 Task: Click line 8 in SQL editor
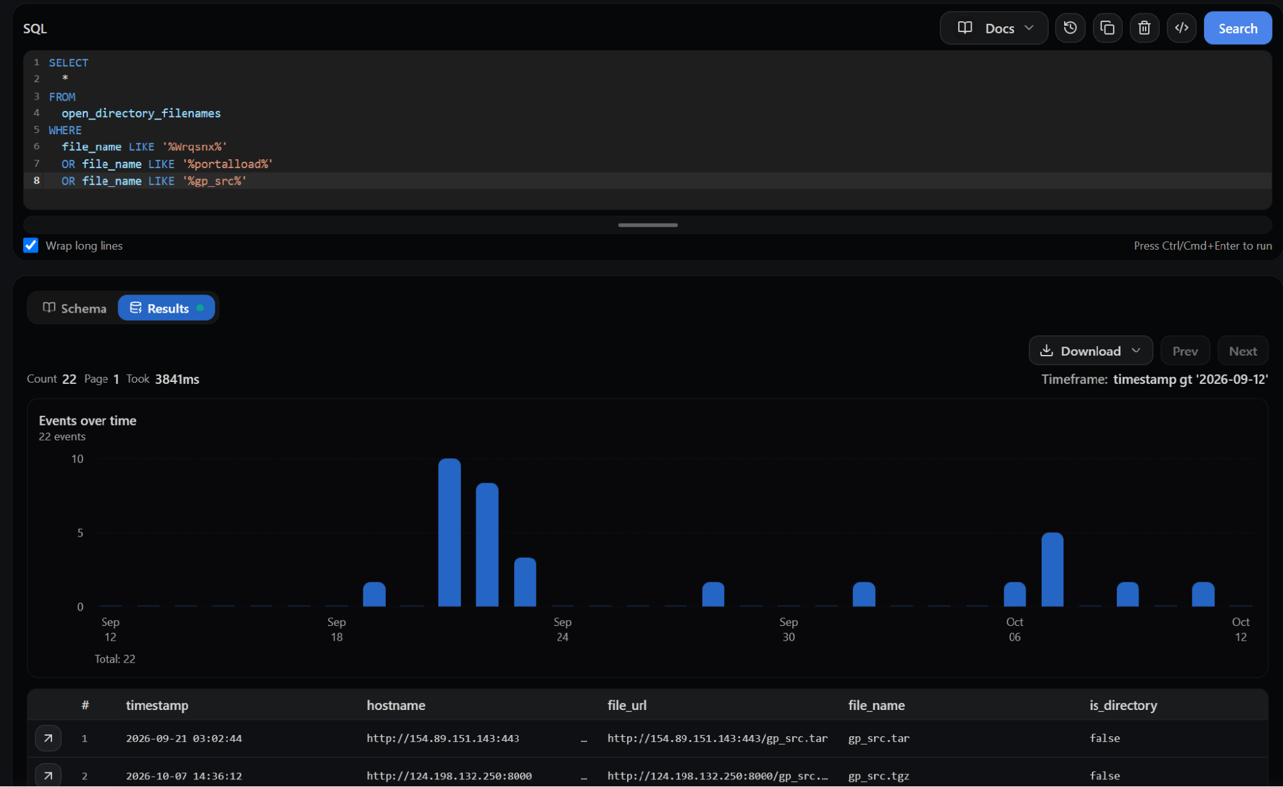pyautogui.click(x=648, y=181)
